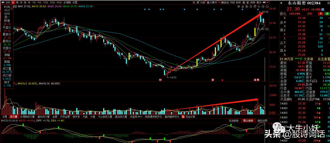
Task: Click the 涨 event marker below chart
Action: 255,80
